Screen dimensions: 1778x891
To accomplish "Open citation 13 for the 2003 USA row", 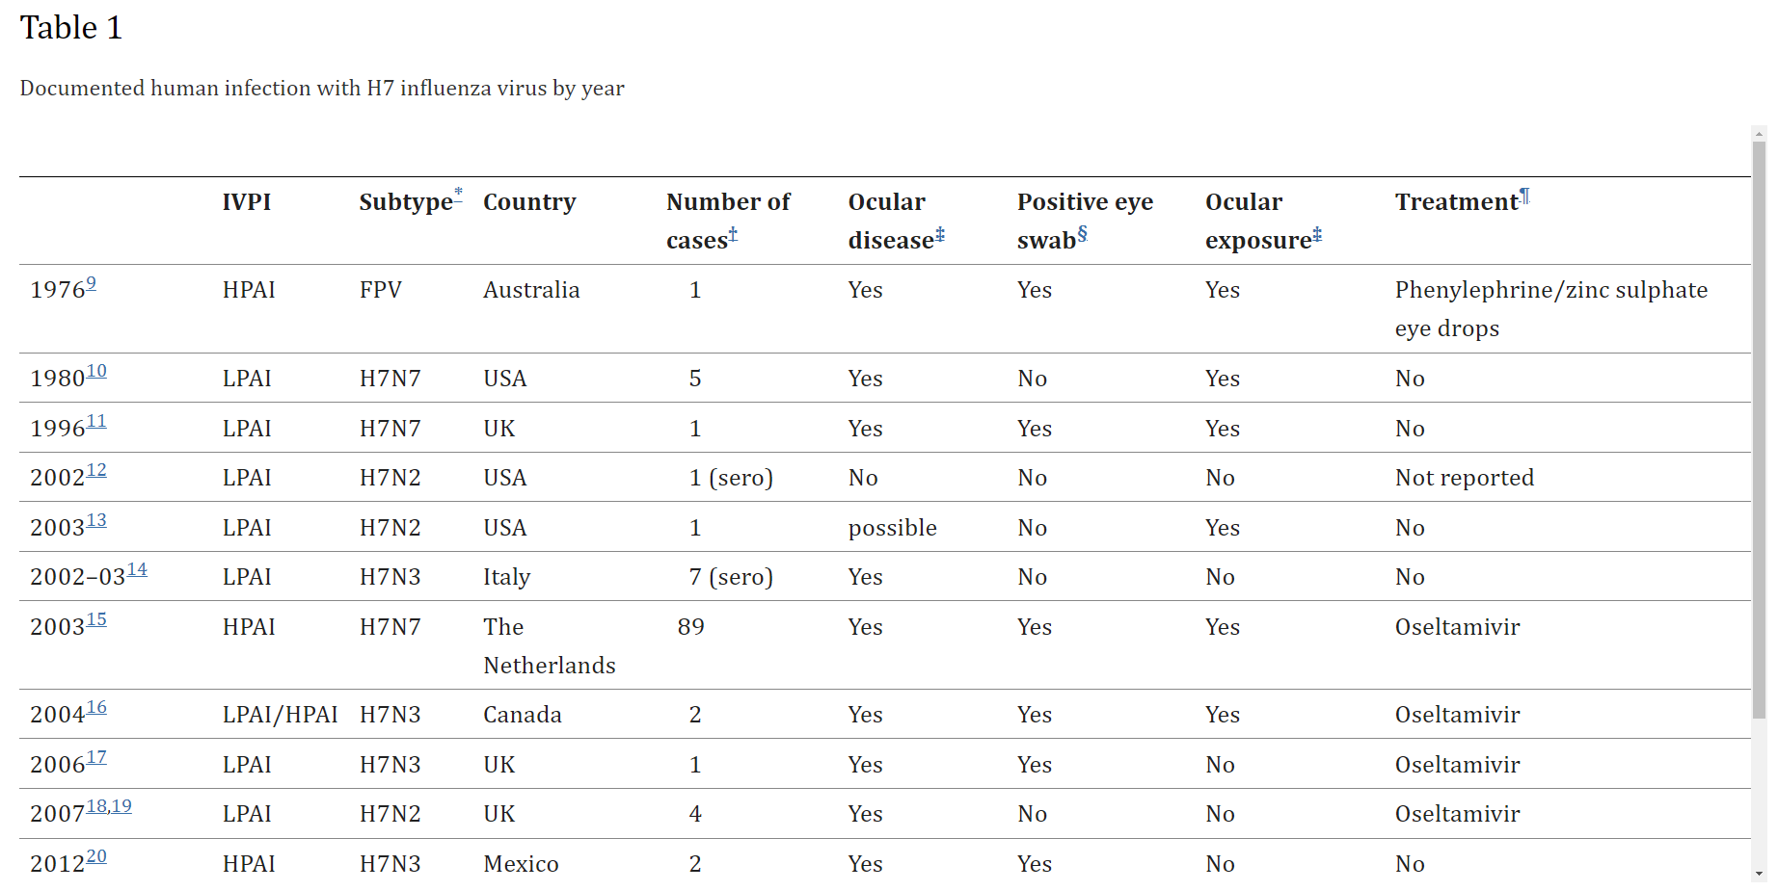I will tap(96, 521).
